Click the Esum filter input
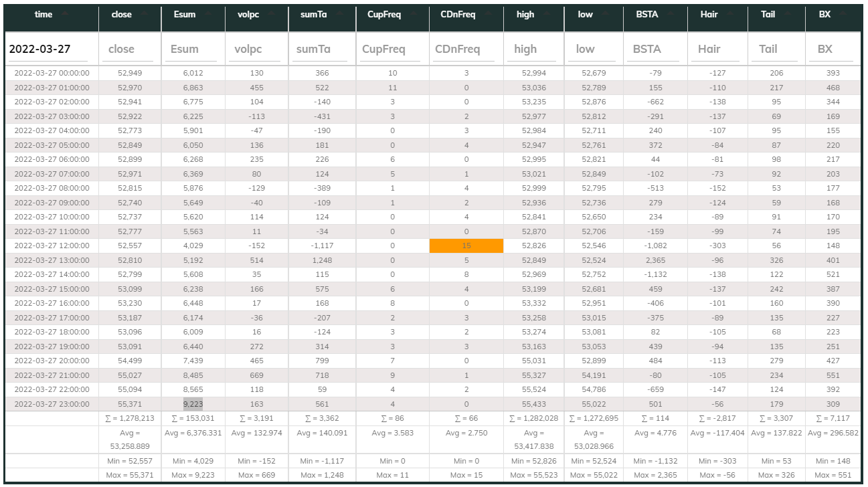The width and height of the screenshot is (868, 487). pos(193,49)
